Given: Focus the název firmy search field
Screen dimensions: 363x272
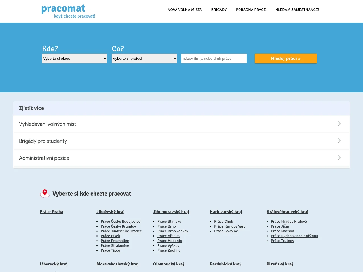Looking at the screenshot, I should [214, 58].
